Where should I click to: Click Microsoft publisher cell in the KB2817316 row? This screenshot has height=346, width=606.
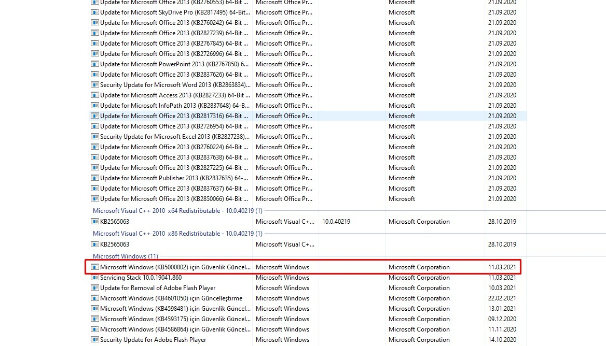tap(402, 116)
